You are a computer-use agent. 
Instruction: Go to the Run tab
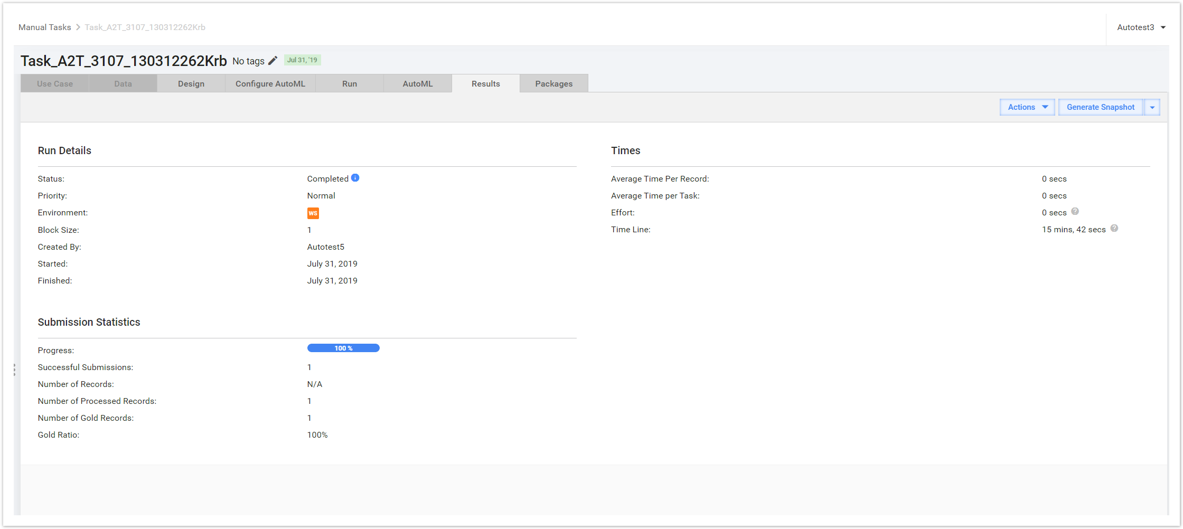tap(350, 83)
